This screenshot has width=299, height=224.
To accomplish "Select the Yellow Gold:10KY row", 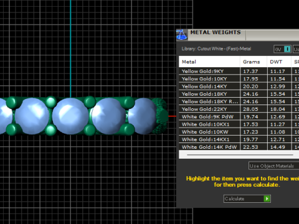I will 239,79.
